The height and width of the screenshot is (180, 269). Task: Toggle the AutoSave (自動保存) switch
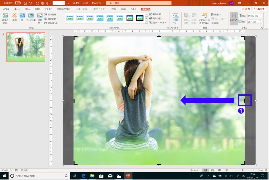[17, 3]
